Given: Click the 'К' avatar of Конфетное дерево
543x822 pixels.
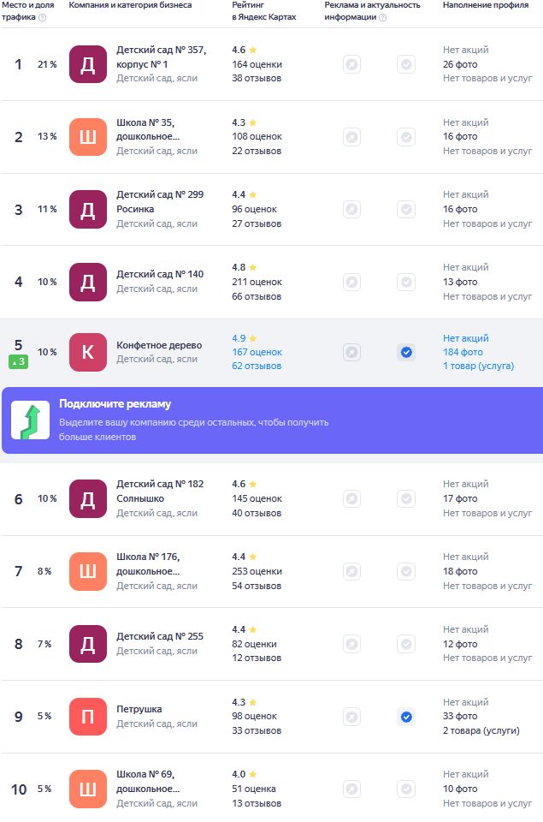Looking at the screenshot, I should 88,352.
